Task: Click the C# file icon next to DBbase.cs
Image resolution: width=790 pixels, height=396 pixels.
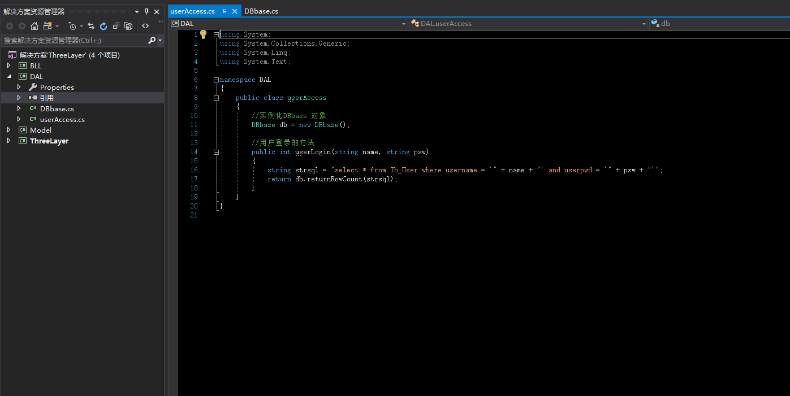Action: 33,109
